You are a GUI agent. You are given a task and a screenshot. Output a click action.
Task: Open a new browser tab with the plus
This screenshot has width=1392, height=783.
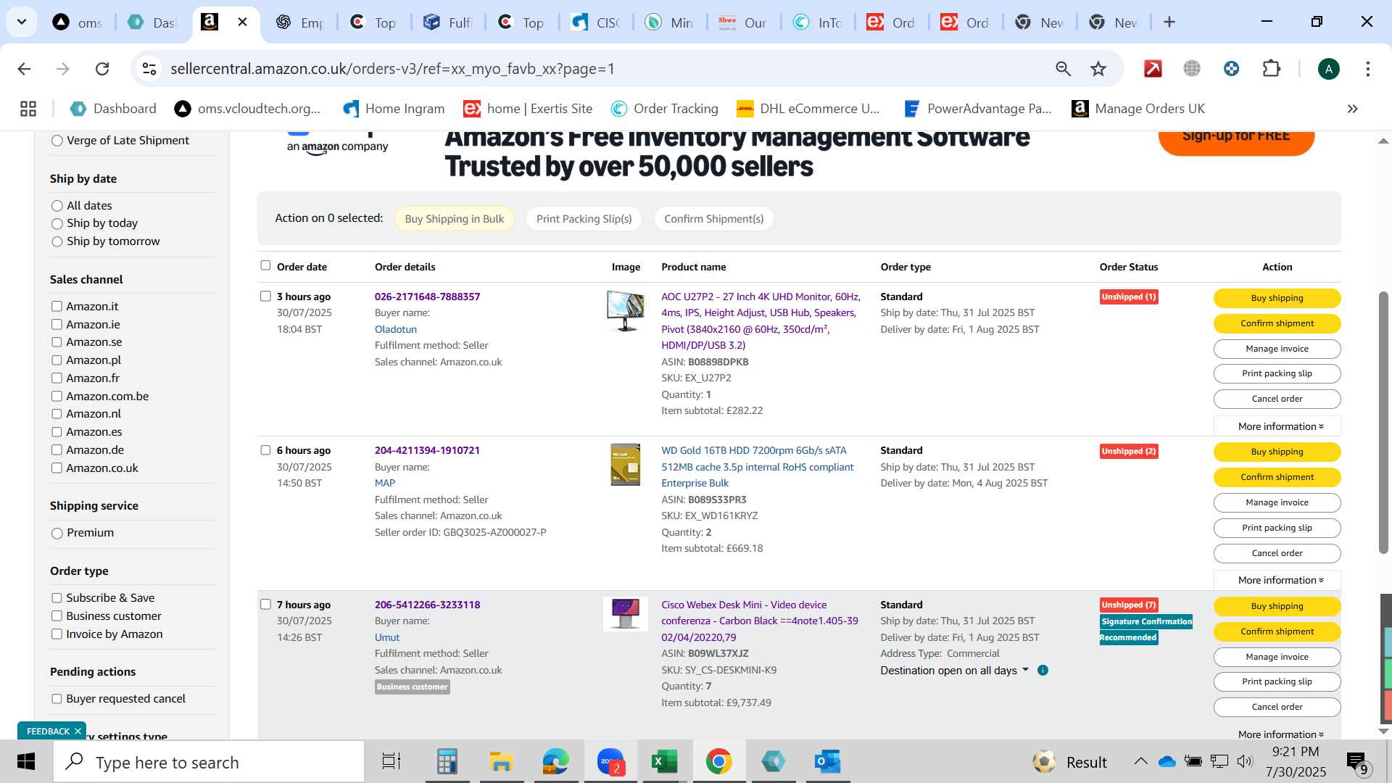click(x=1169, y=22)
